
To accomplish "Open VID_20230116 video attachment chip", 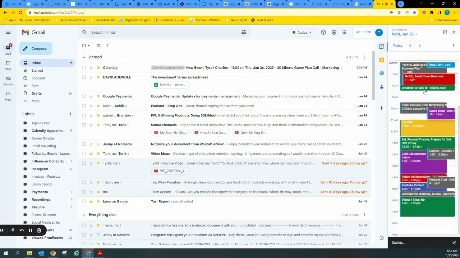I will pyautogui.click(x=170, y=171).
